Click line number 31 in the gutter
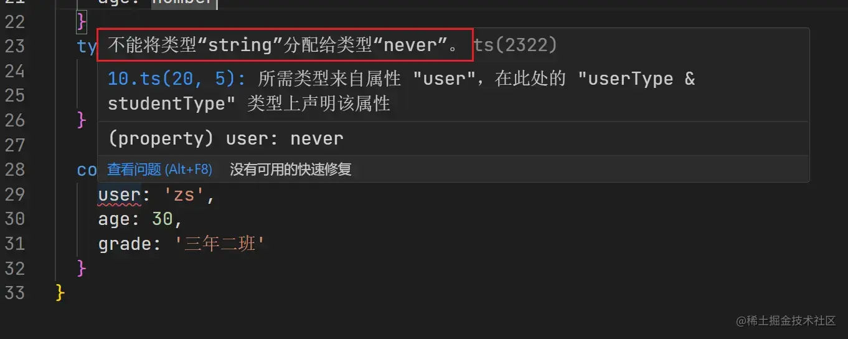The width and height of the screenshot is (848, 339). pos(14,244)
